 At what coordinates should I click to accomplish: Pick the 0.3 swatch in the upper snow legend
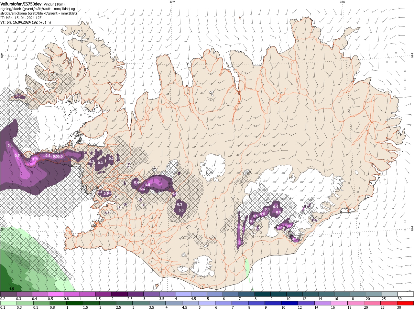(24, 294)
